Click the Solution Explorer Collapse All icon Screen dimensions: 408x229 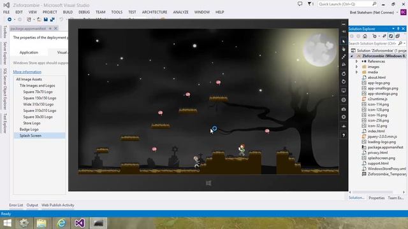tap(398, 36)
